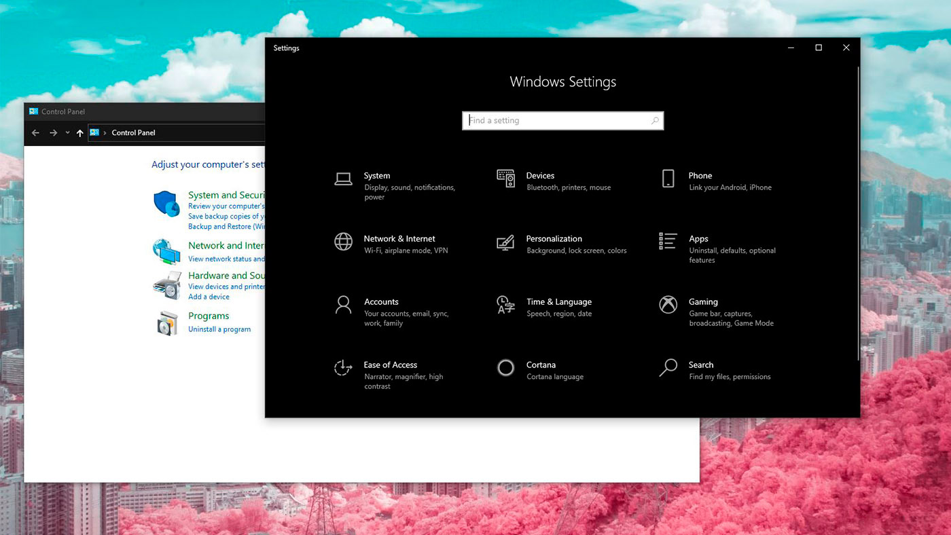Image resolution: width=951 pixels, height=535 pixels.
Task: Click the Programs disc icon in Control Panel
Action: (x=167, y=323)
